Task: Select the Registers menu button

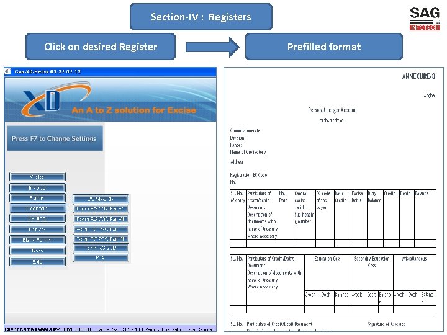Action: point(37,208)
